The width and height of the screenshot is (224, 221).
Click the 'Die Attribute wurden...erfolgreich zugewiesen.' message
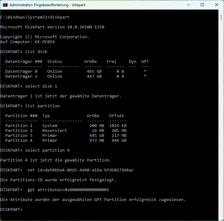pos(93,200)
